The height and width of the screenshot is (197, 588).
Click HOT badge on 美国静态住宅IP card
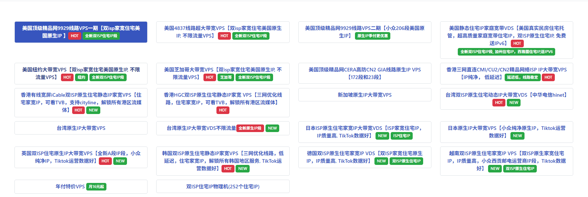click(517, 43)
